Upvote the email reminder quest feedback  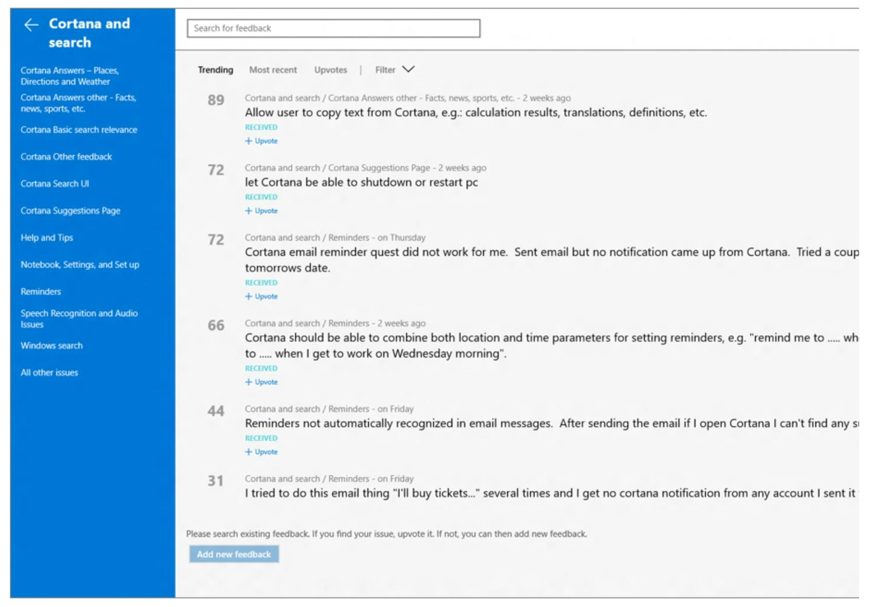pyautogui.click(x=262, y=296)
